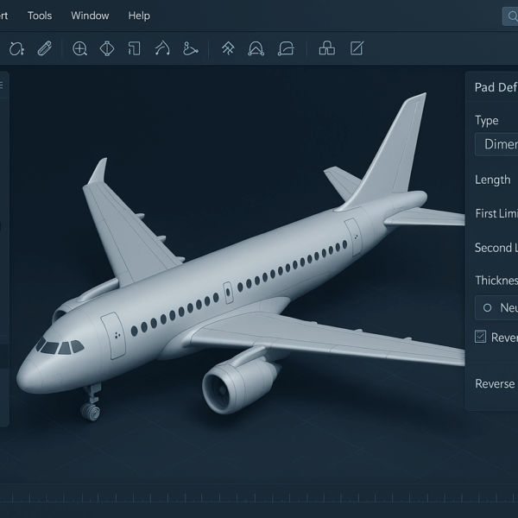518x518 pixels.
Task: Toggle the Reverse checkbox in Pad panel
Action: pos(481,337)
